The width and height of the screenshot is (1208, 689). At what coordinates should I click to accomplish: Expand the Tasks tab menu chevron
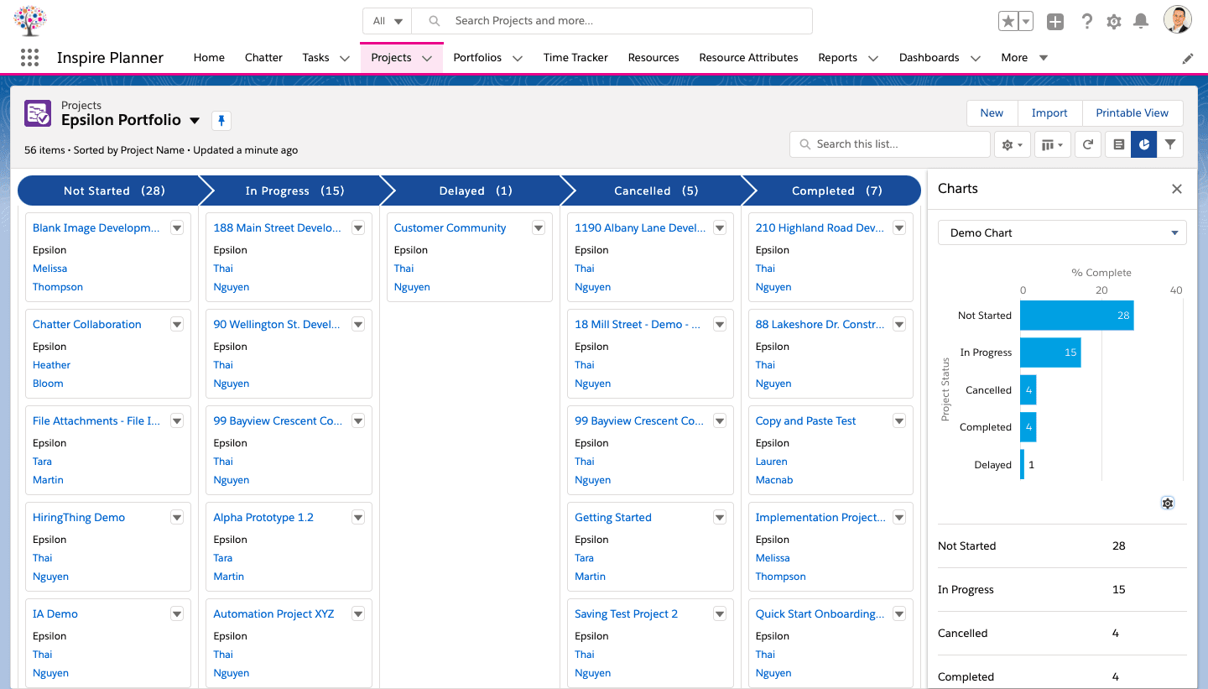pos(344,58)
